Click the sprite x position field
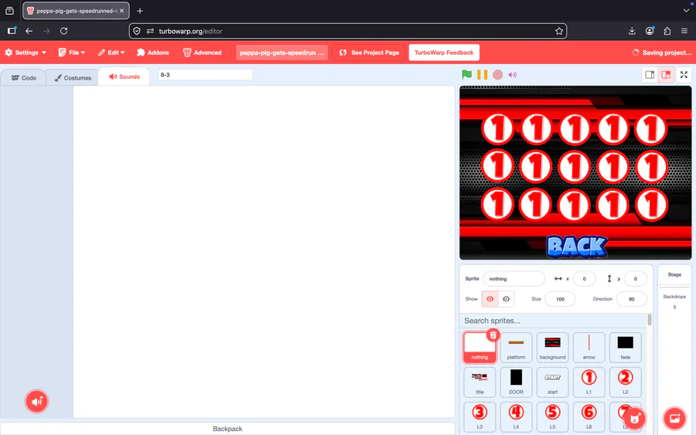The width and height of the screenshot is (696, 435). pyautogui.click(x=584, y=279)
